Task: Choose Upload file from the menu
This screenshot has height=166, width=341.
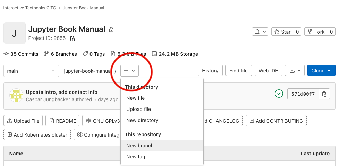Action: pyautogui.click(x=162, y=109)
